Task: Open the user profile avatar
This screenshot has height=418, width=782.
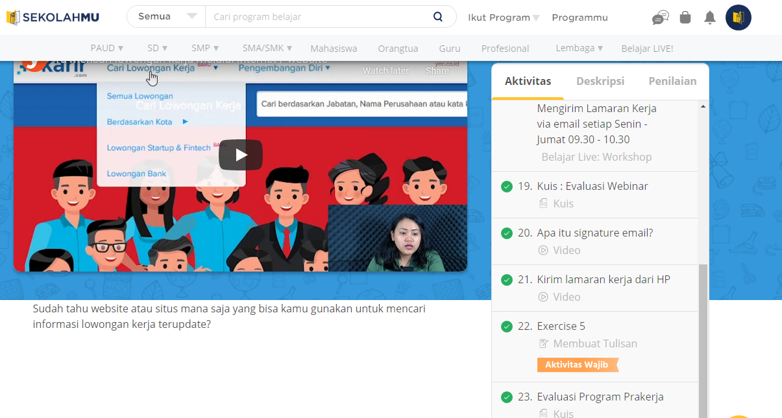Action: pyautogui.click(x=739, y=17)
